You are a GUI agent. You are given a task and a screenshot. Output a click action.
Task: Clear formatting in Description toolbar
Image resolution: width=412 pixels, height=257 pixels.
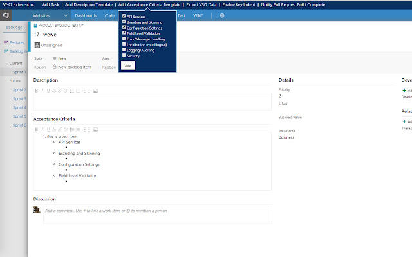coord(54,91)
